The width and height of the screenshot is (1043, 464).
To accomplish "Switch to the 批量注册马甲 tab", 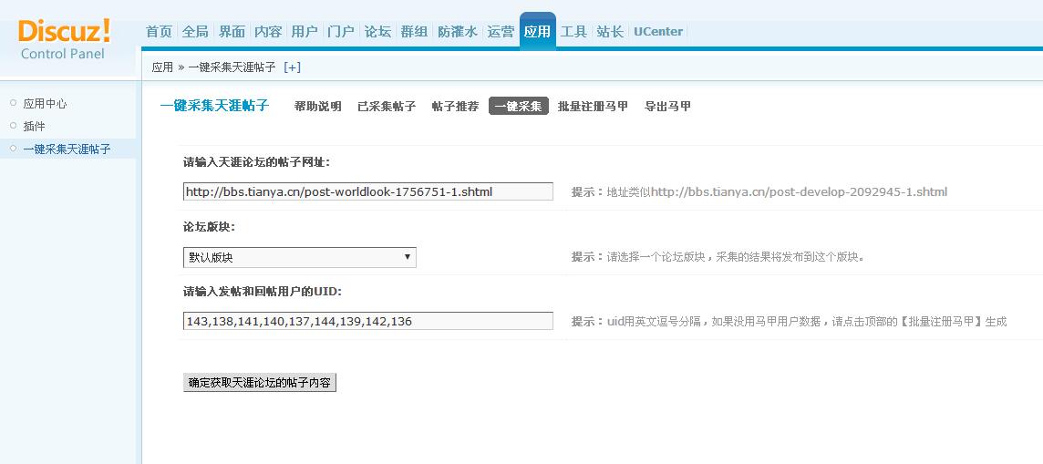I will 593,107.
